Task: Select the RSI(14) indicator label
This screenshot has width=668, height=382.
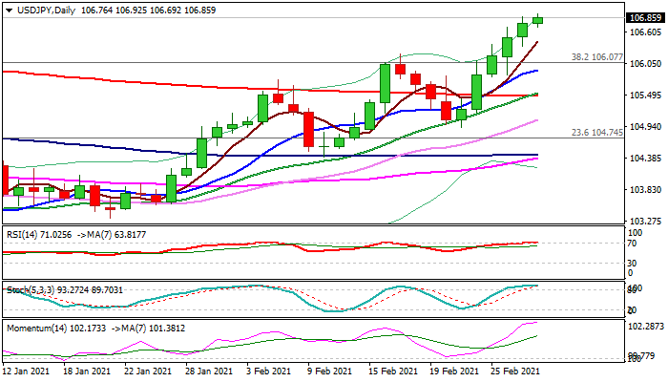Action: tap(22, 235)
